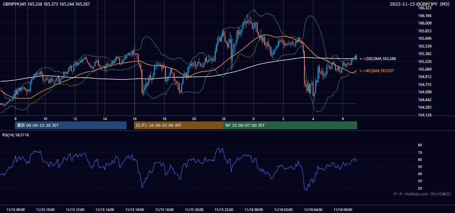455x213 pixels.
Task: Click RSI scale value 40
Action: [x=420, y=174]
